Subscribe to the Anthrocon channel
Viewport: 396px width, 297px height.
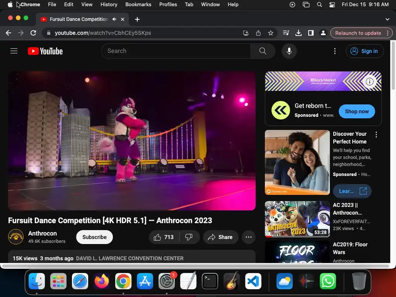tap(94, 237)
